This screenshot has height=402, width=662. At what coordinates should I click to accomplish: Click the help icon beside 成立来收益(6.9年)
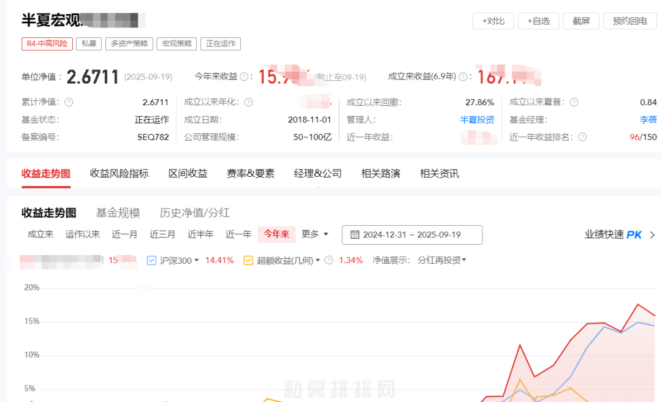(x=463, y=76)
